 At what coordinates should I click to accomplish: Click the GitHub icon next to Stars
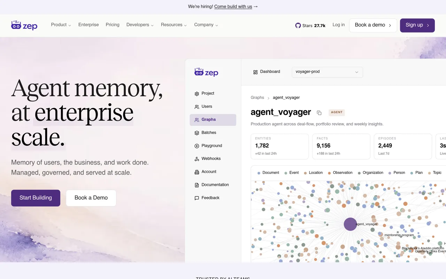pos(298,25)
